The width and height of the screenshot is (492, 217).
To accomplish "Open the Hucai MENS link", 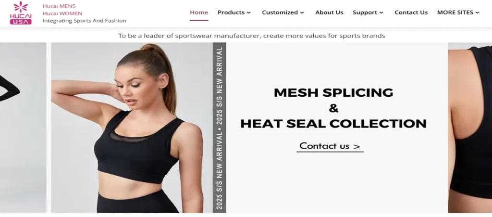I will 59,6.
